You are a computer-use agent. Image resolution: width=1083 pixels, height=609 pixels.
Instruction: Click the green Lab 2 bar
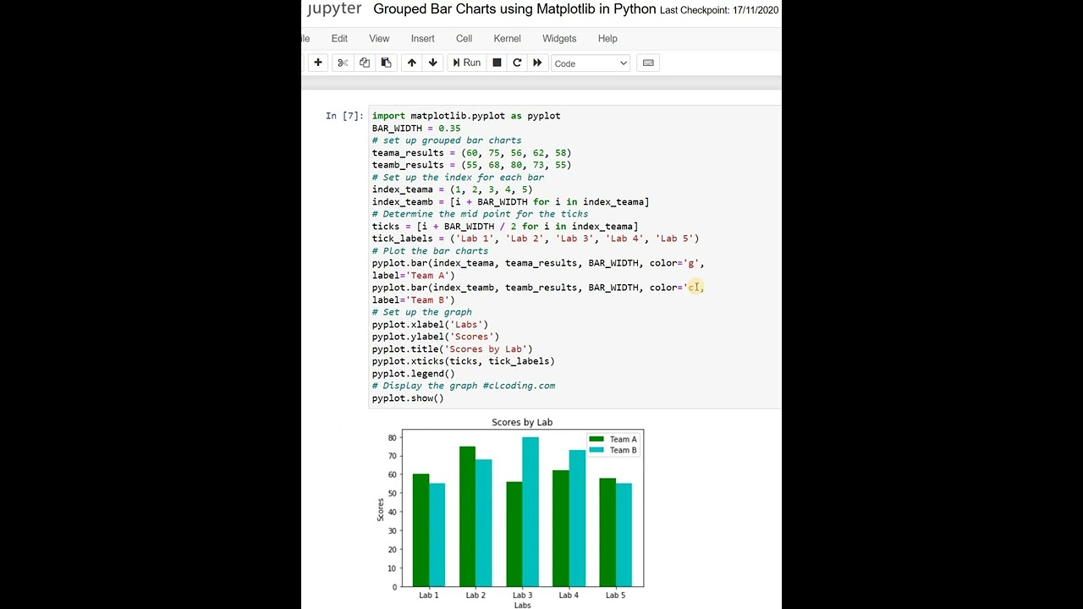click(x=467, y=517)
